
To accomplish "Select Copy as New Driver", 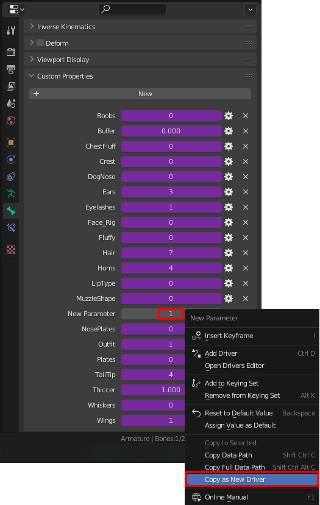I will [252, 479].
